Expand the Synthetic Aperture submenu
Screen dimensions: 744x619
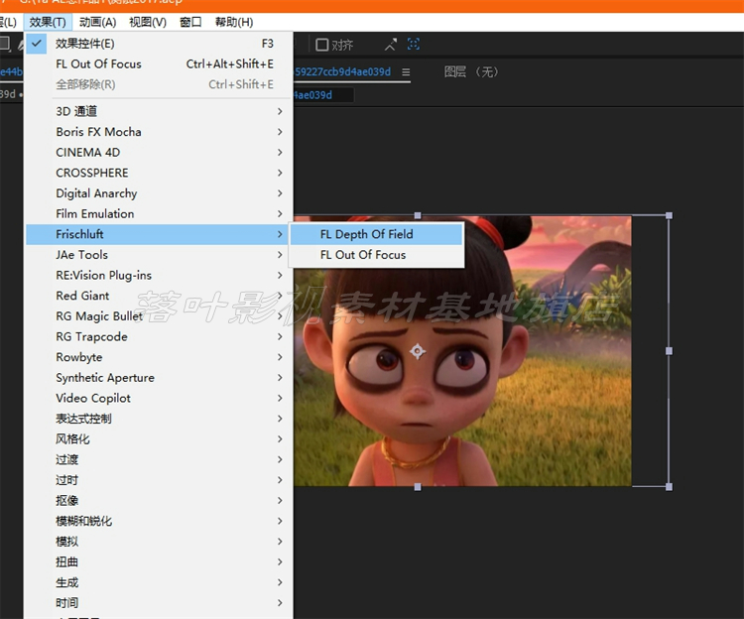click(x=159, y=378)
